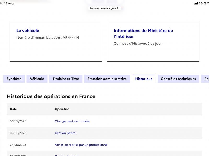Select the Situation administrative tab
The image size is (209, 156).
pyautogui.click(x=107, y=79)
